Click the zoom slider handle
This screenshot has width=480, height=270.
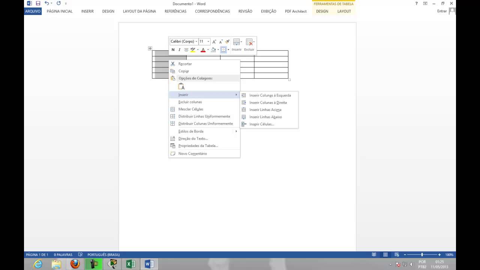[x=422, y=255]
